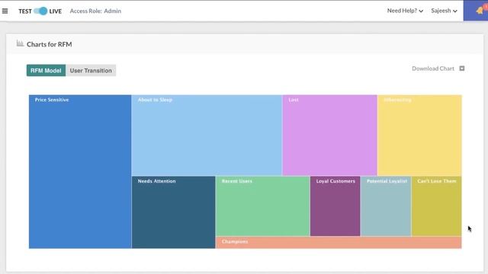488x274 pixels.
Task: Click the Download Chart link
Action: pos(433,68)
